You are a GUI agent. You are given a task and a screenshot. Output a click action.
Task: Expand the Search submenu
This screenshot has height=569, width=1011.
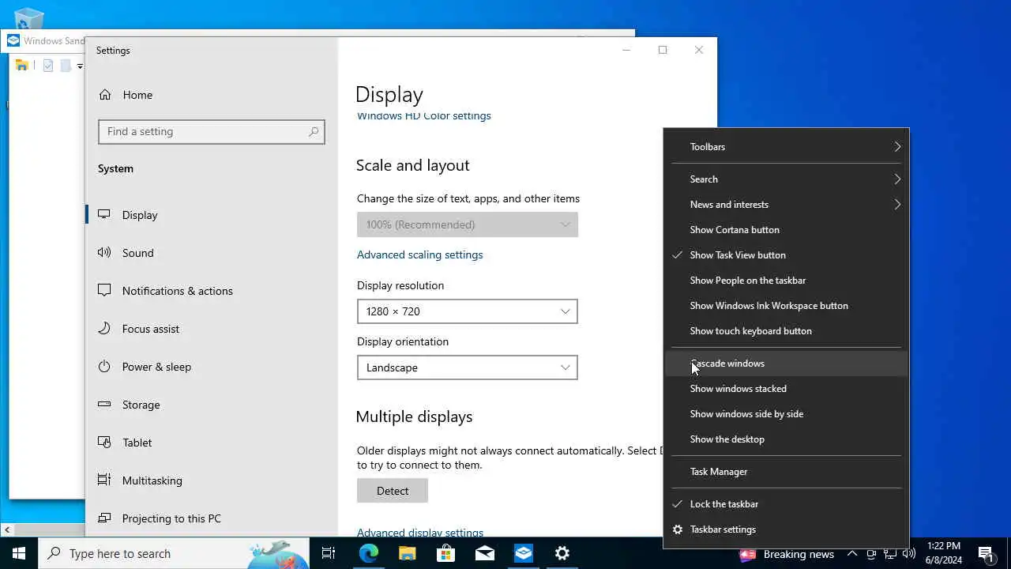pos(786,179)
